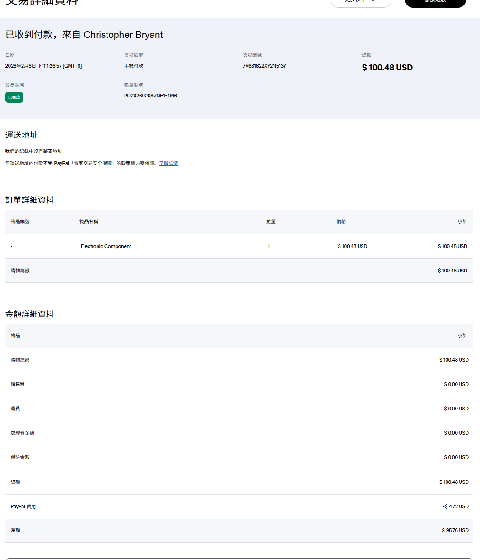The height and width of the screenshot is (560, 480).
Task: Click the bold total $100.48 USD in header
Action: coord(387,68)
